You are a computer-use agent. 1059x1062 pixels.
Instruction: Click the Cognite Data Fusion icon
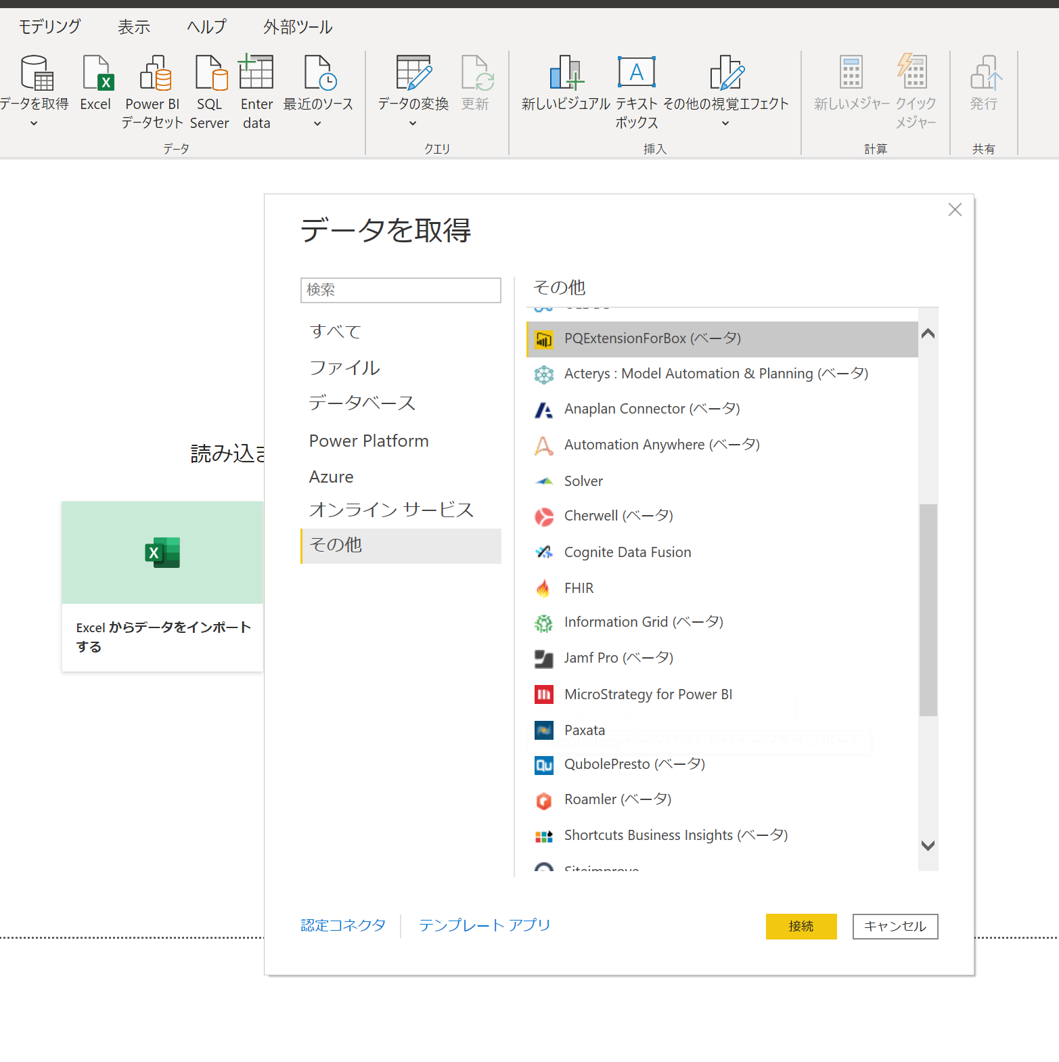(543, 552)
